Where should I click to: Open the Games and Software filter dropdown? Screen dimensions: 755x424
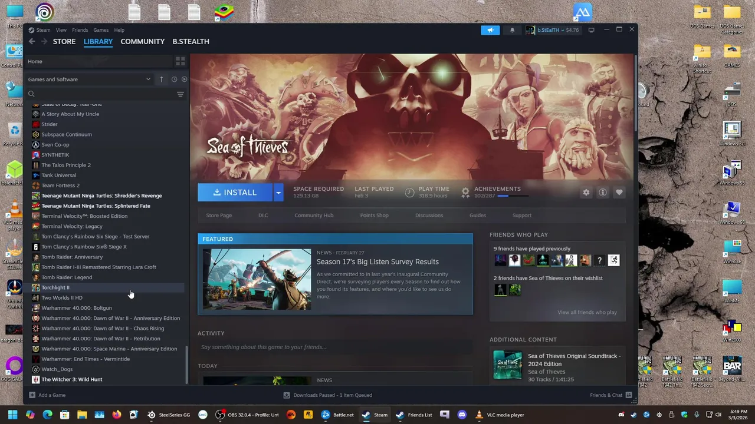click(89, 79)
